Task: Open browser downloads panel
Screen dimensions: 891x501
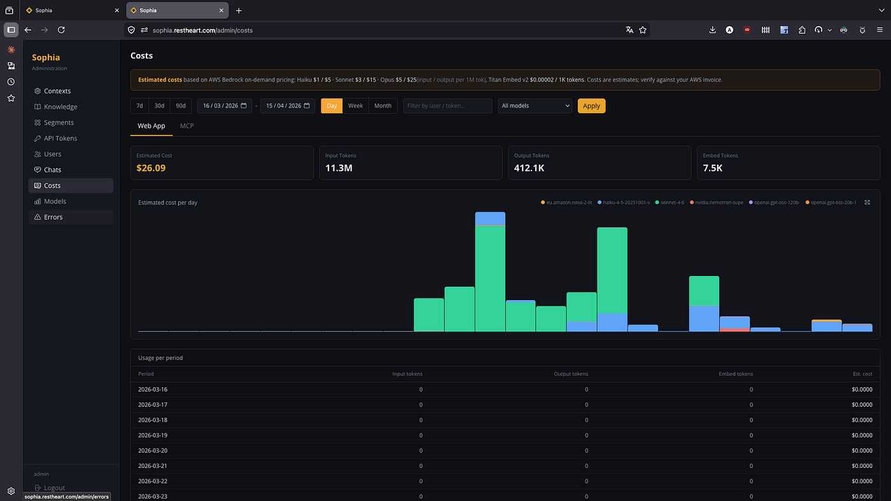Action: (x=713, y=30)
